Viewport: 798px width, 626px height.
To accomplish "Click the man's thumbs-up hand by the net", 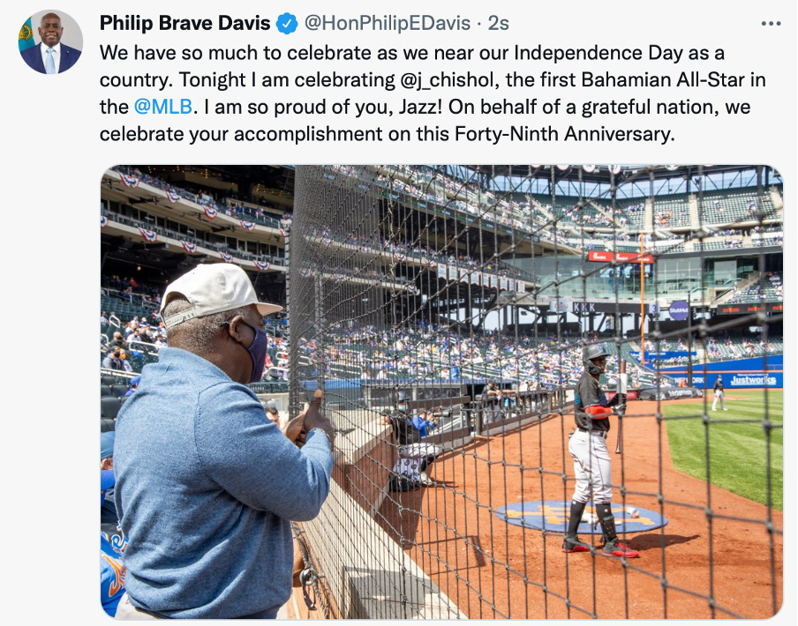I will coord(310,419).
